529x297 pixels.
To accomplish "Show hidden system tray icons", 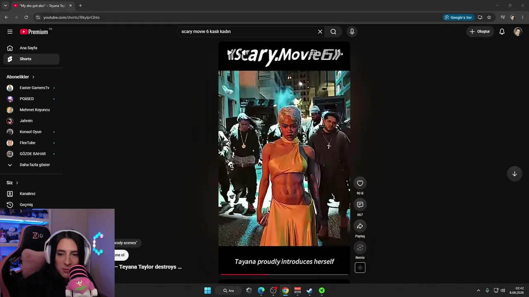I will (x=479, y=290).
